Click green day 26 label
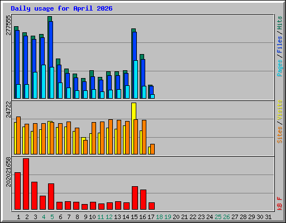 coord(226,217)
